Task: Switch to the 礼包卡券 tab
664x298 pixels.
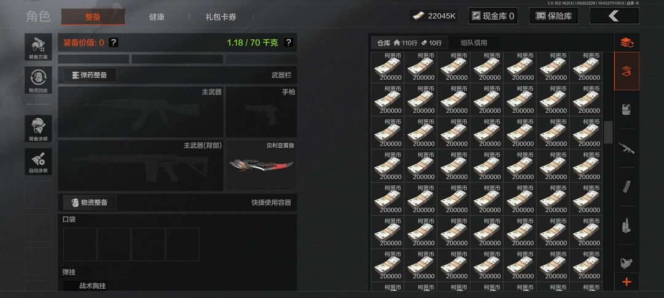Action: 221,17
